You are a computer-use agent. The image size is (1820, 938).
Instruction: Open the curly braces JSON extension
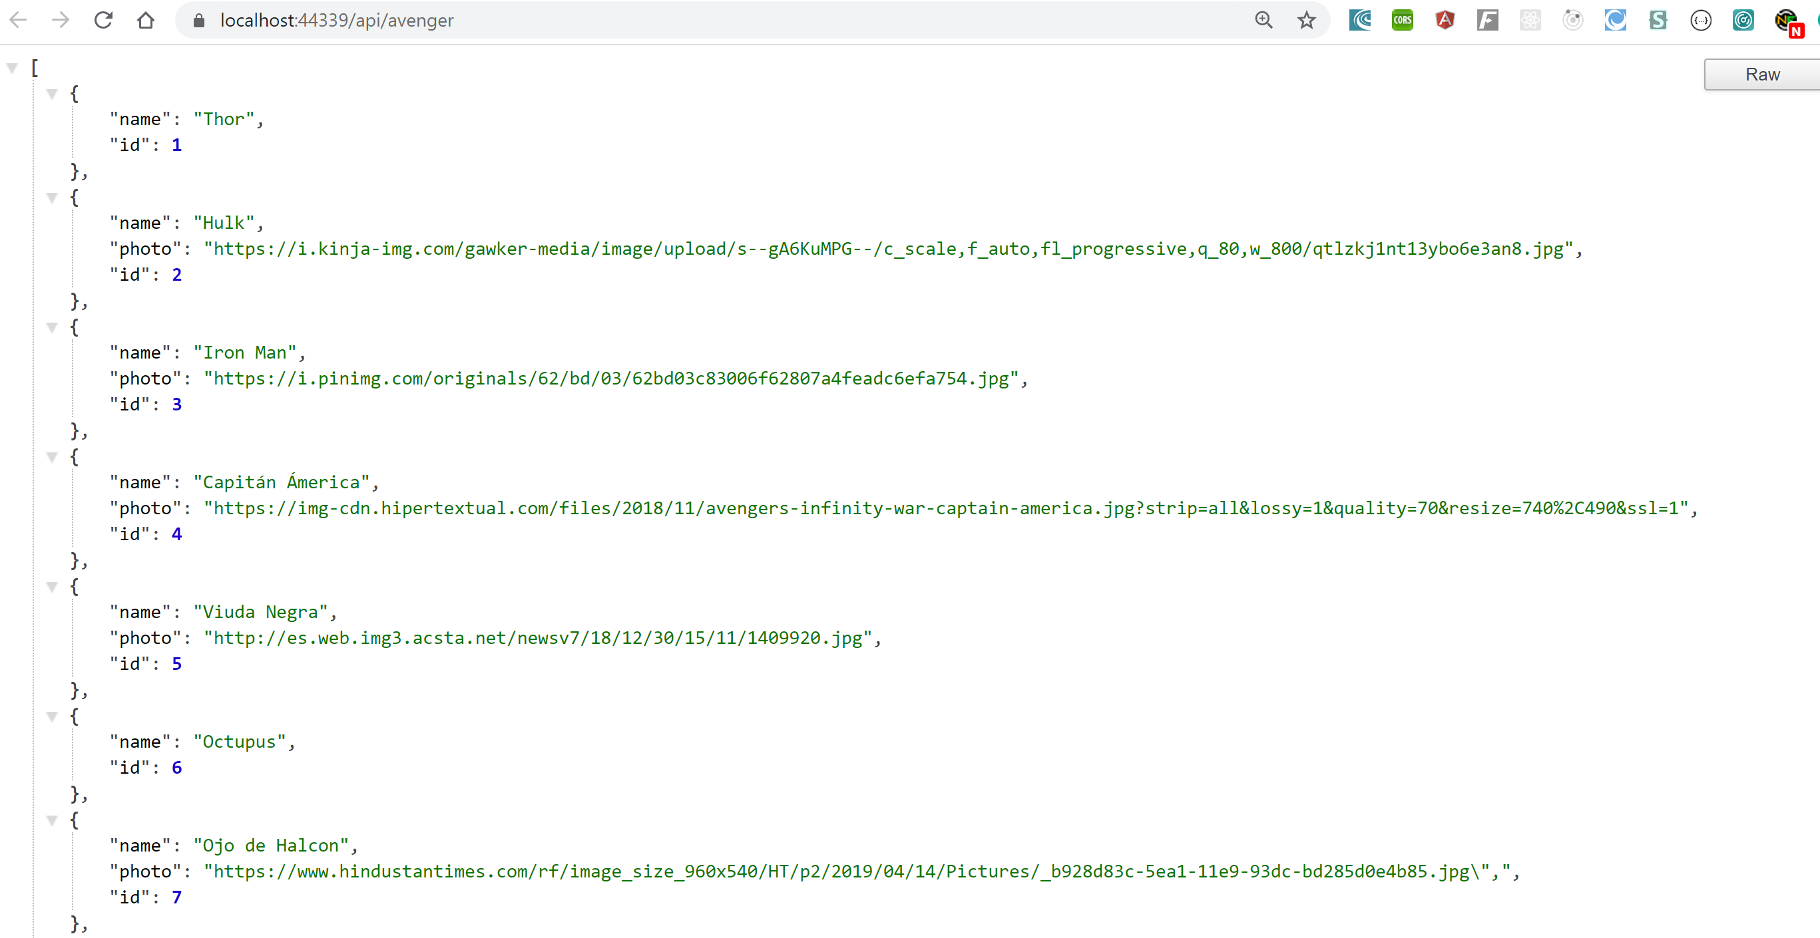click(1701, 20)
